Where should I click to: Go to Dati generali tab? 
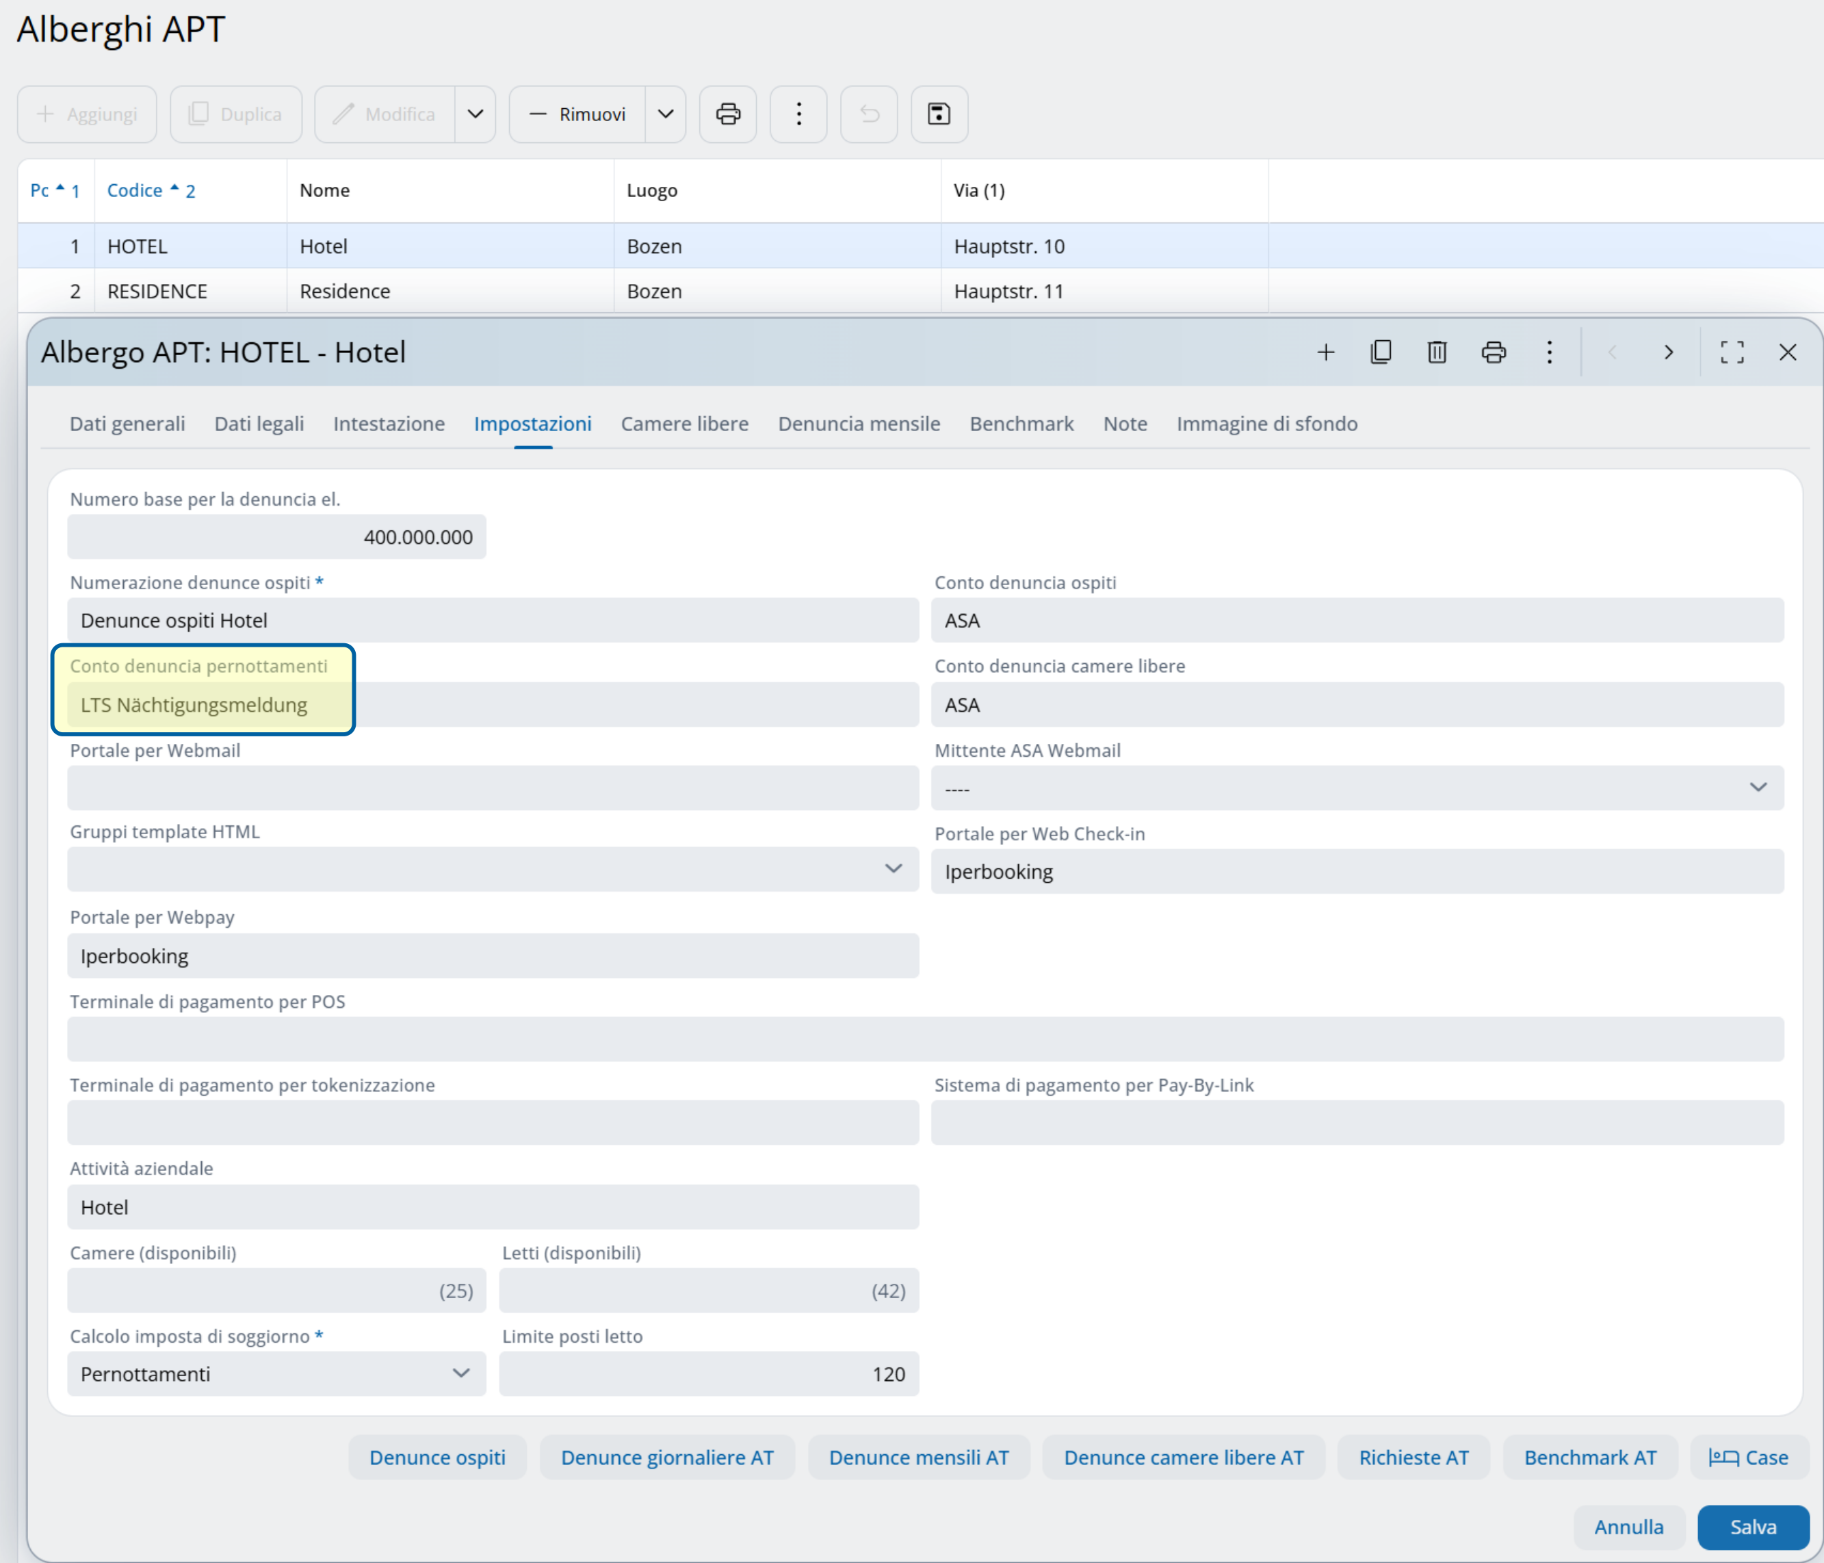click(x=127, y=424)
